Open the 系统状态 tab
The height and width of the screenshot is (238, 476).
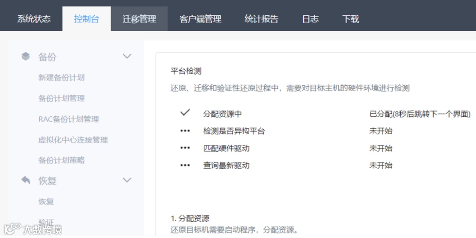pos(33,19)
